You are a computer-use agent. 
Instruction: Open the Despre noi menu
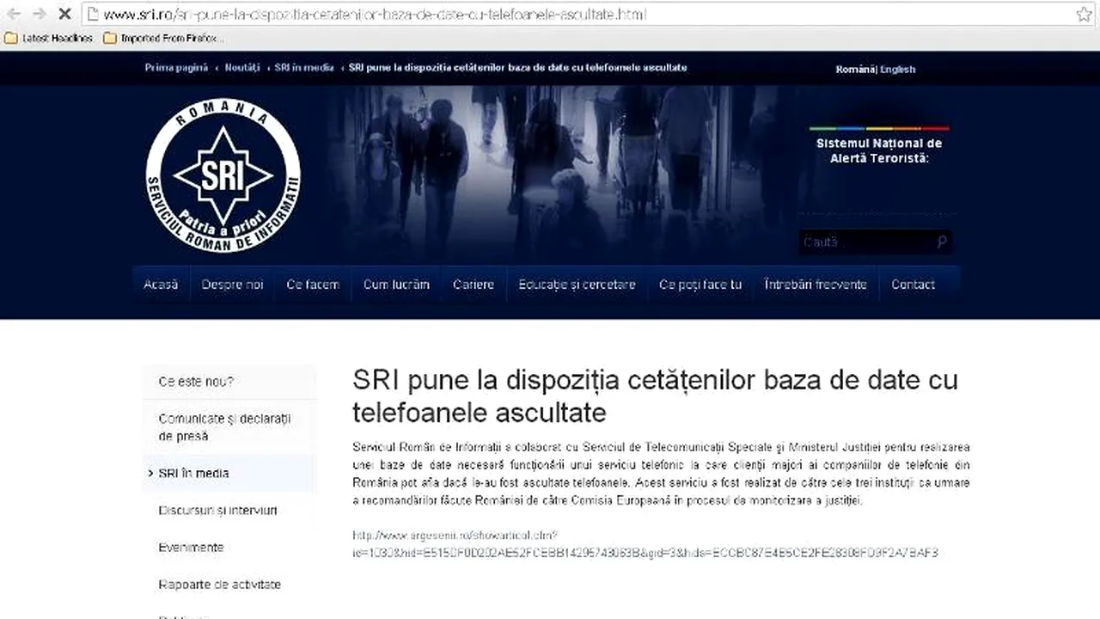231,284
